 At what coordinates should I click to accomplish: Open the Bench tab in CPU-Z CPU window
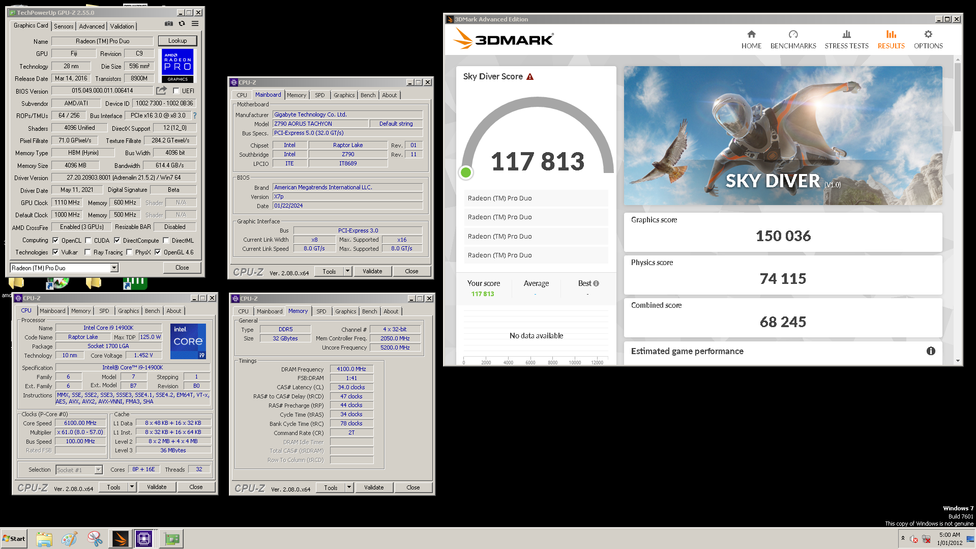152,311
